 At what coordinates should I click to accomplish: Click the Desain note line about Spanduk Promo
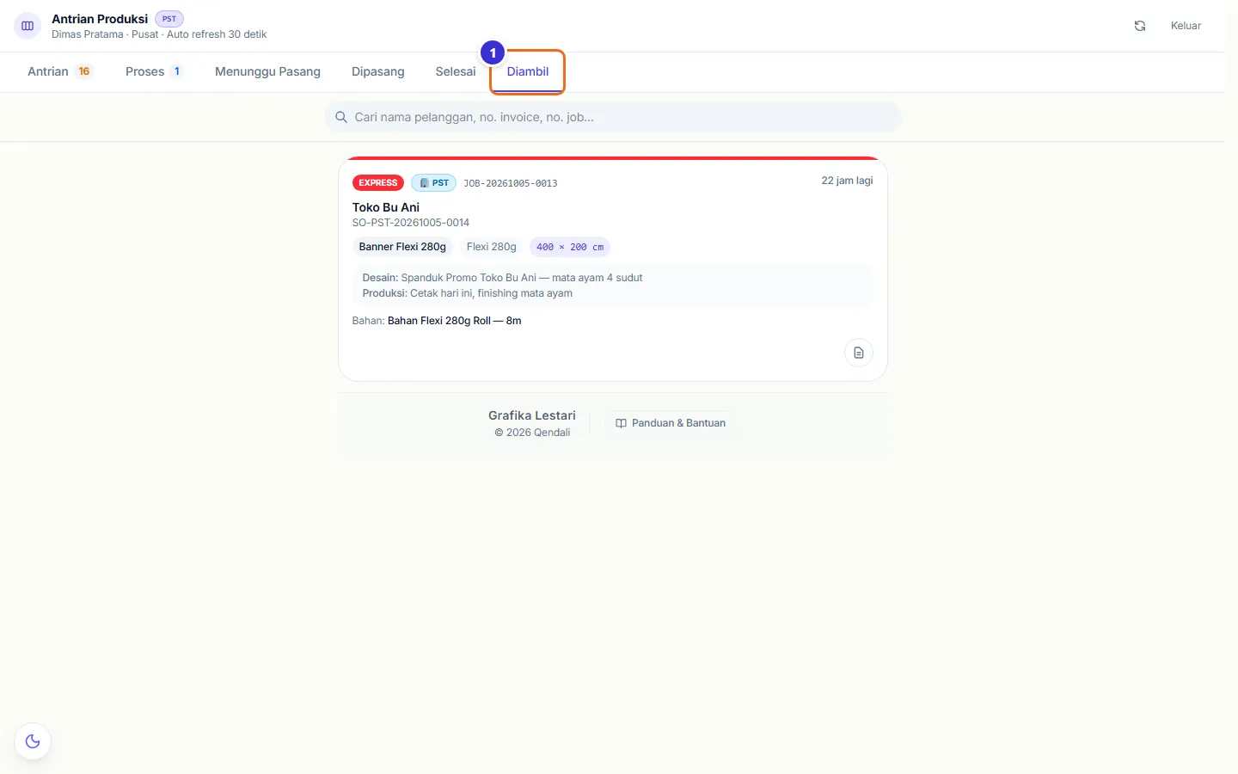(502, 278)
